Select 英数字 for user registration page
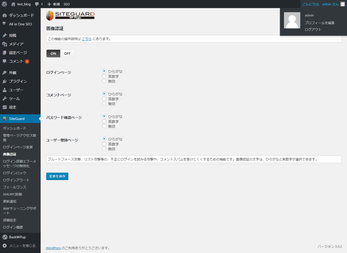Image resolution: width=347 pixels, height=253 pixels. click(x=104, y=144)
